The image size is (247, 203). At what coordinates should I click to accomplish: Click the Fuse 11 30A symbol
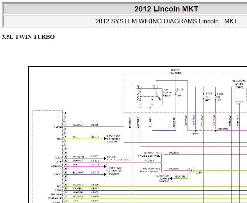[x=176, y=92]
